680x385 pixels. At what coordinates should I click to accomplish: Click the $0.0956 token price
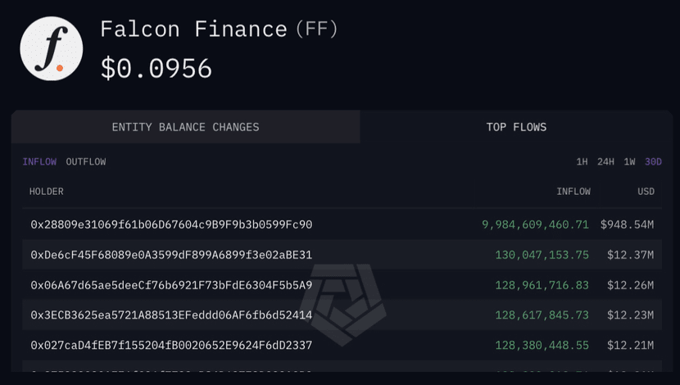point(156,69)
